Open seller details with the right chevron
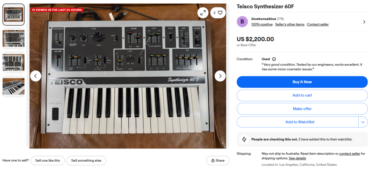Viewport: 371px width, 171px height. 364,22
